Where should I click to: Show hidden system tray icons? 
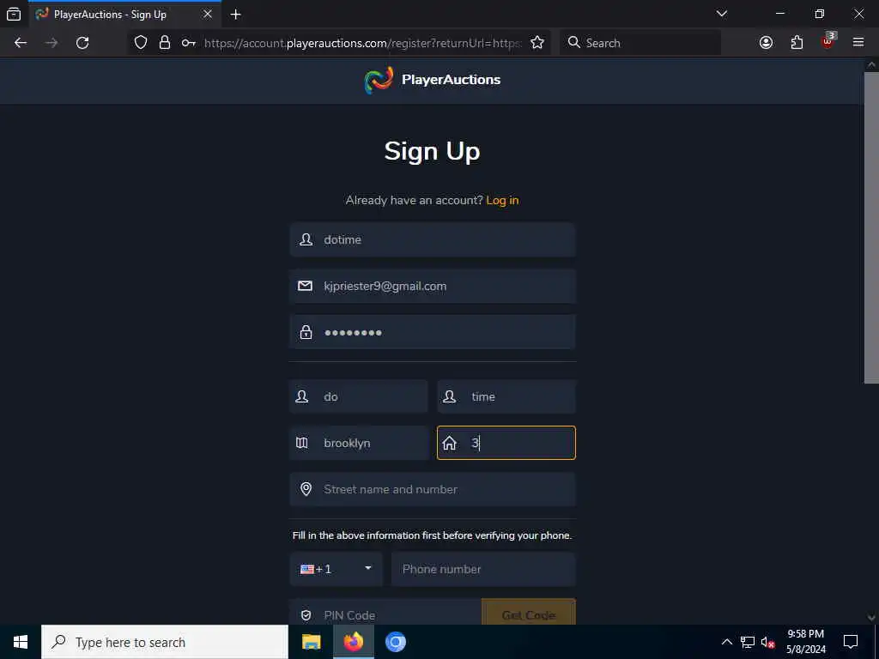point(726,642)
